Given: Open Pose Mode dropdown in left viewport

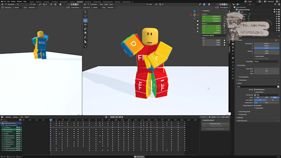Looking at the screenshot, I should click(11, 4).
